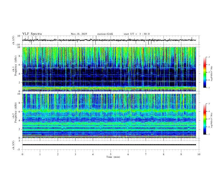The width and height of the screenshot is (224, 173).
Task: Click the "-4" tick on lower color bar
Action: (x=209, y=111)
